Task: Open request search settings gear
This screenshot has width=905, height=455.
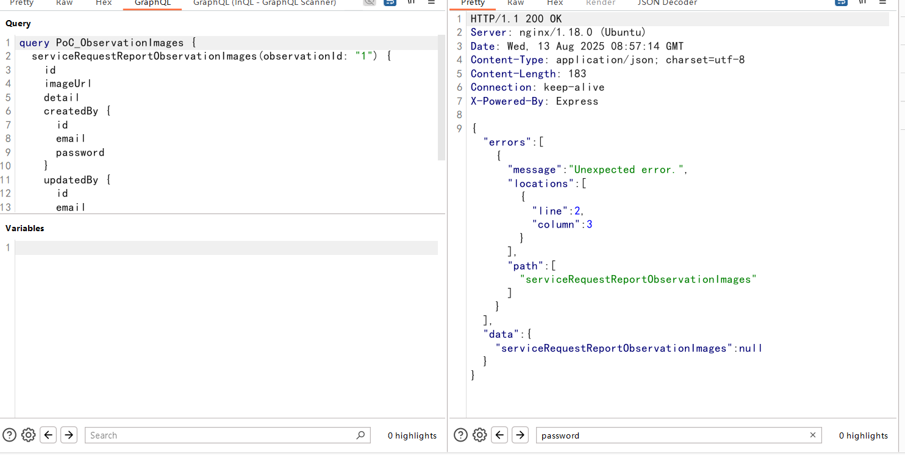Action: [29, 435]
